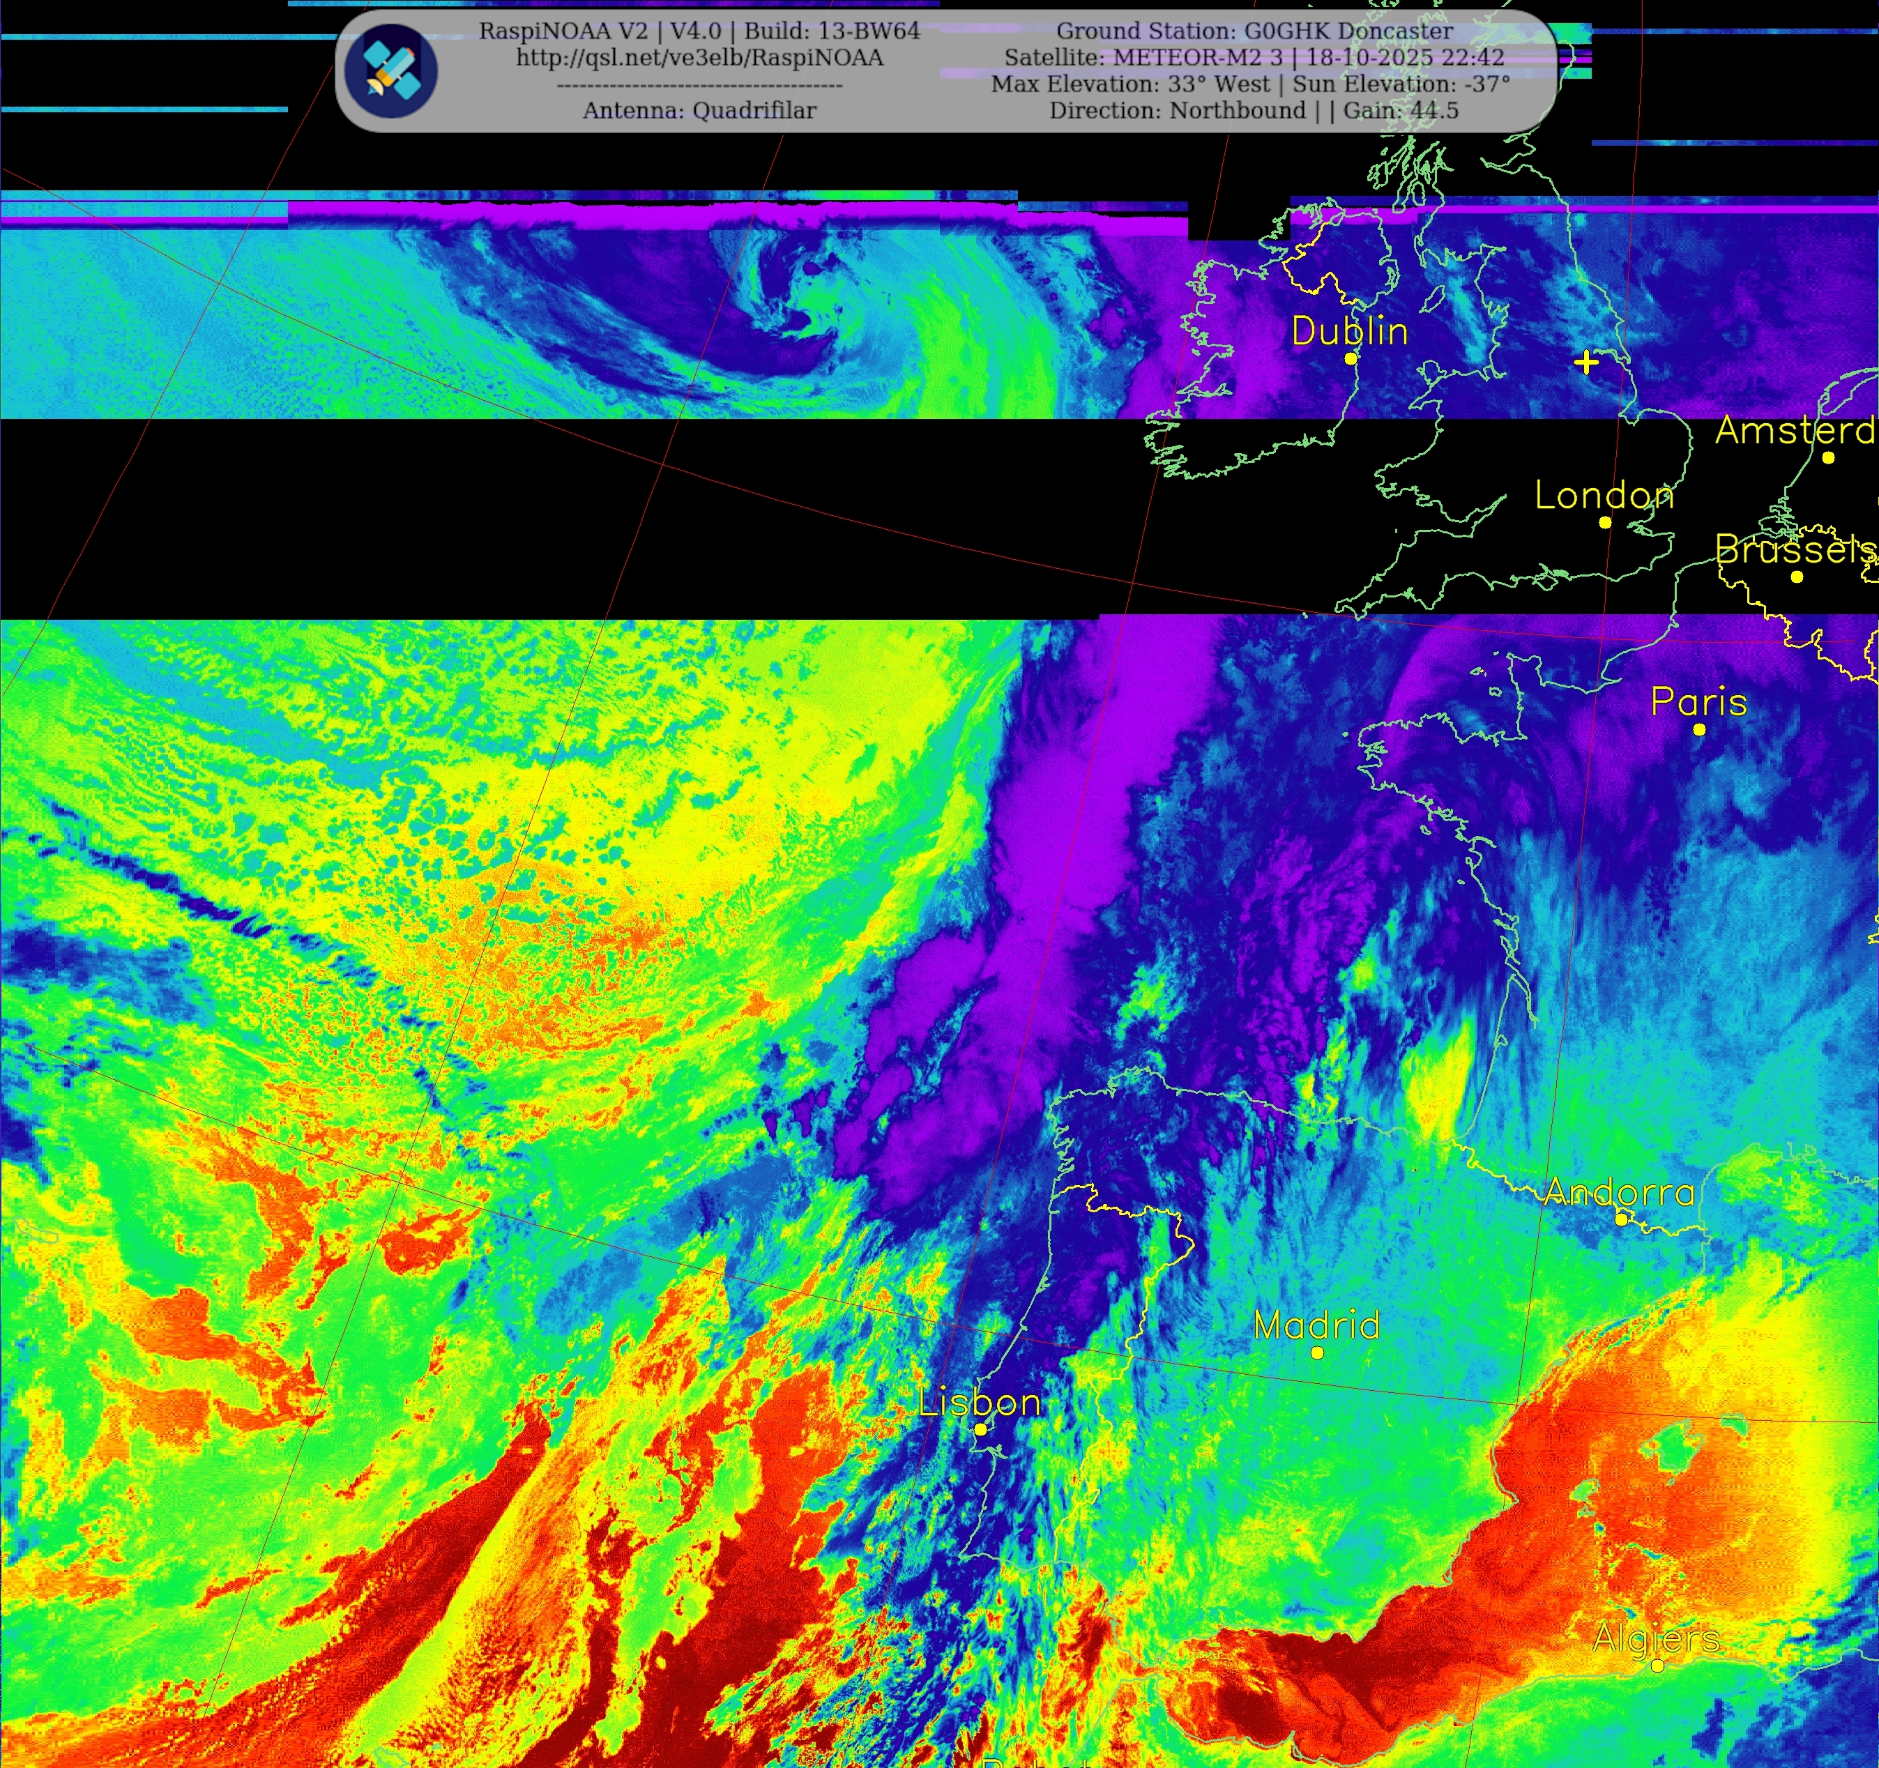Click the London city dot marker
This screenshot has width=1879, height=1768.
coord(1605,523)
